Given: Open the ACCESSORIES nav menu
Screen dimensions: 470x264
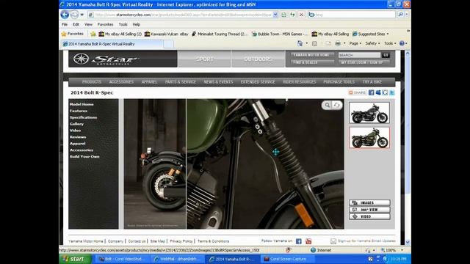Looking at the screenshot, I should (x=121, y=81).
